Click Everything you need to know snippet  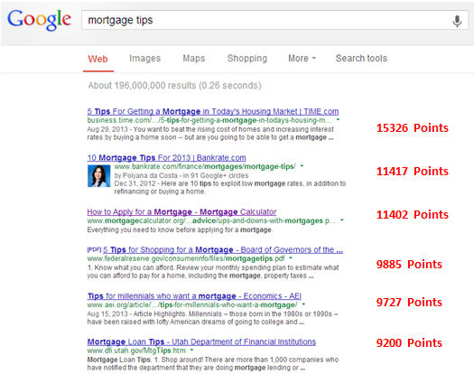(180, 230)
